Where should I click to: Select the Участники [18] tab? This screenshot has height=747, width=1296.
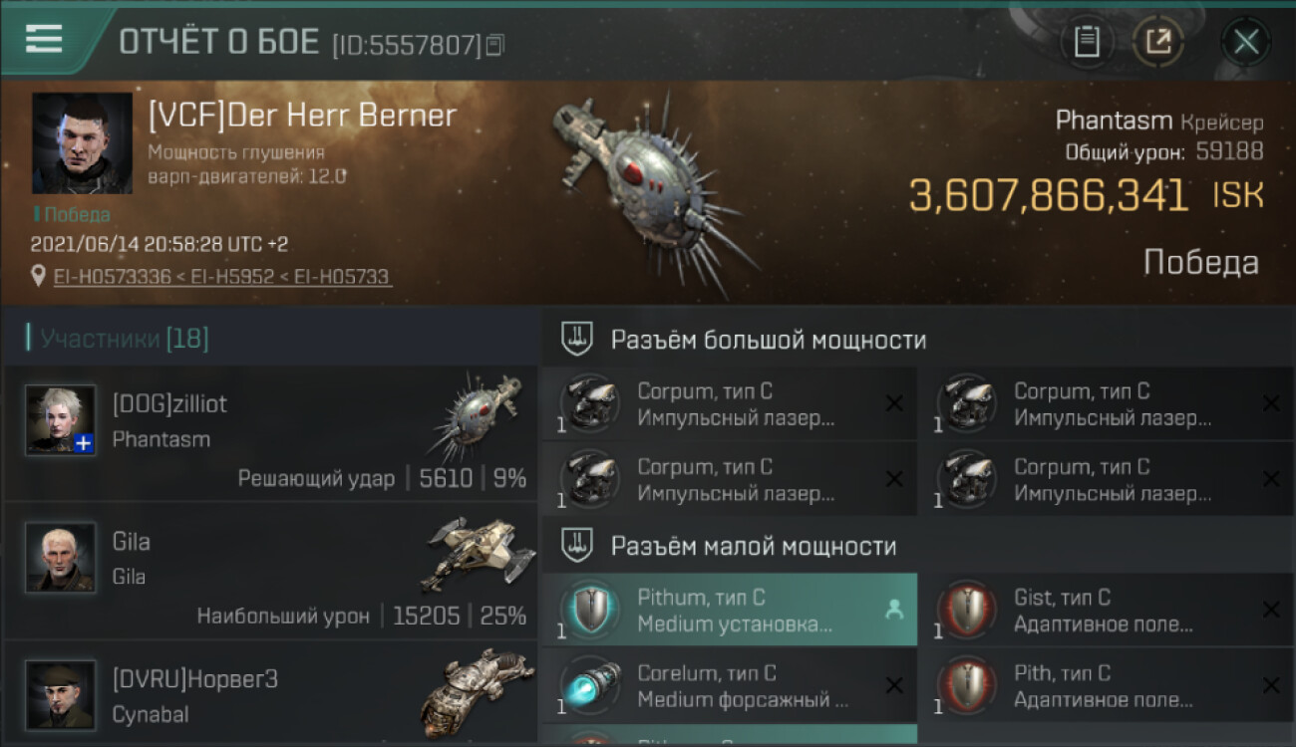coord(118,339)
